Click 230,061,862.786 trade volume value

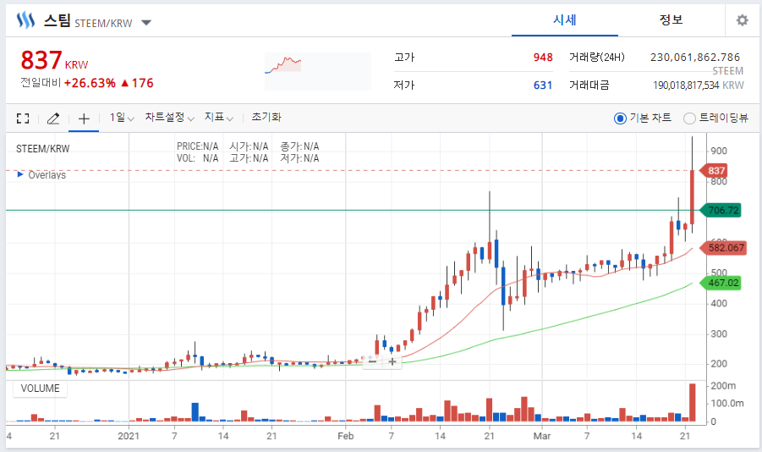(x=695, y=58)
